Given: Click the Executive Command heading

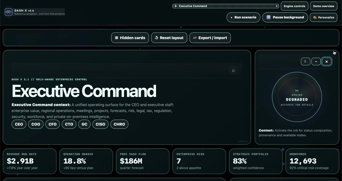Looking at the screenshot, I should pos(84,91).
